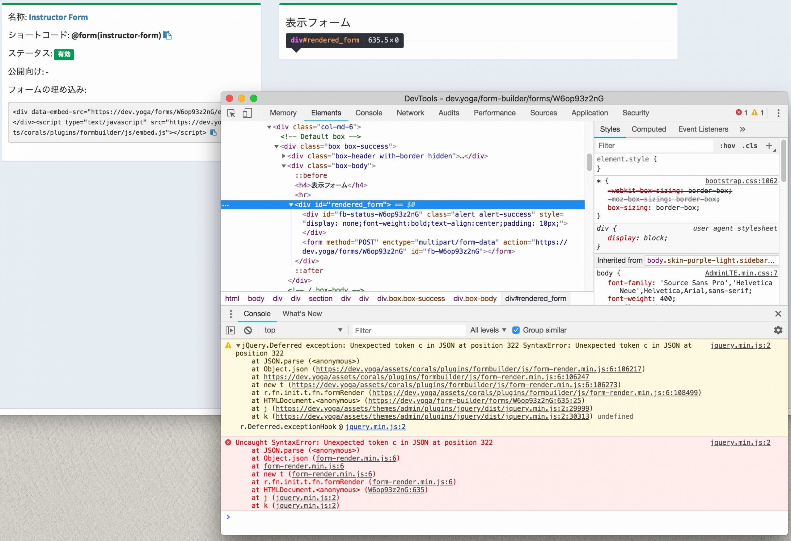Image resolution: width=791 pixels, height=541 pixels.
Task: Activate the inspect element picker icon
Action: (231, 113)
